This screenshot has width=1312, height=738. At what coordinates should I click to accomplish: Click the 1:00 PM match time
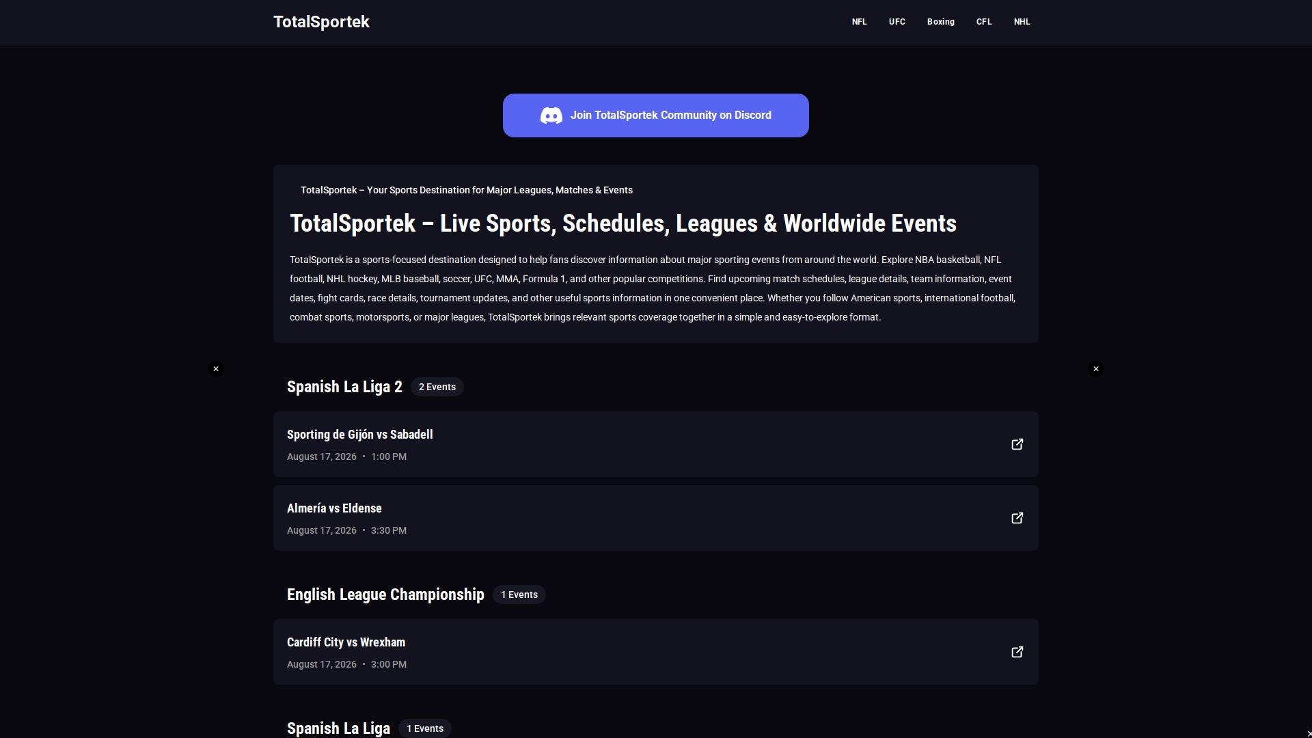389,456
